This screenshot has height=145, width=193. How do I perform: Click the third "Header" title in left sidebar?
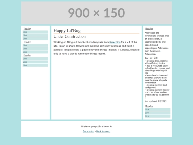[27, 55]
